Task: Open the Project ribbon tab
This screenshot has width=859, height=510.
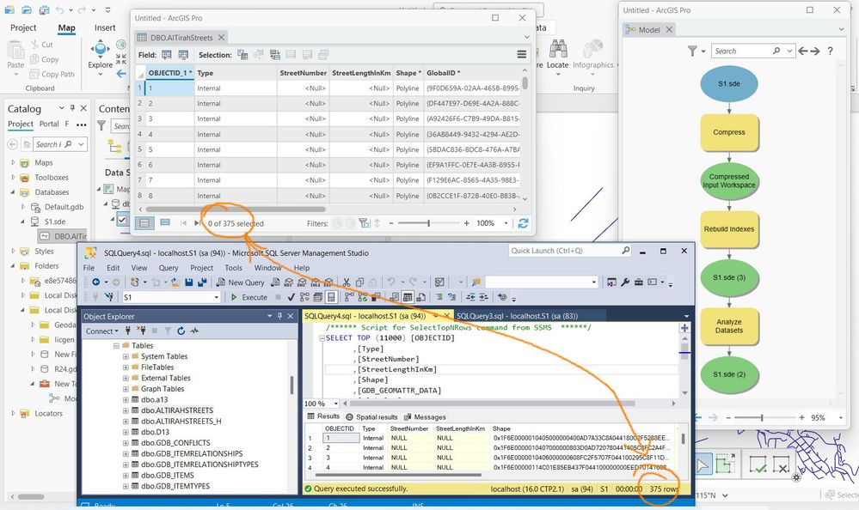Action: tap(23, 28)
